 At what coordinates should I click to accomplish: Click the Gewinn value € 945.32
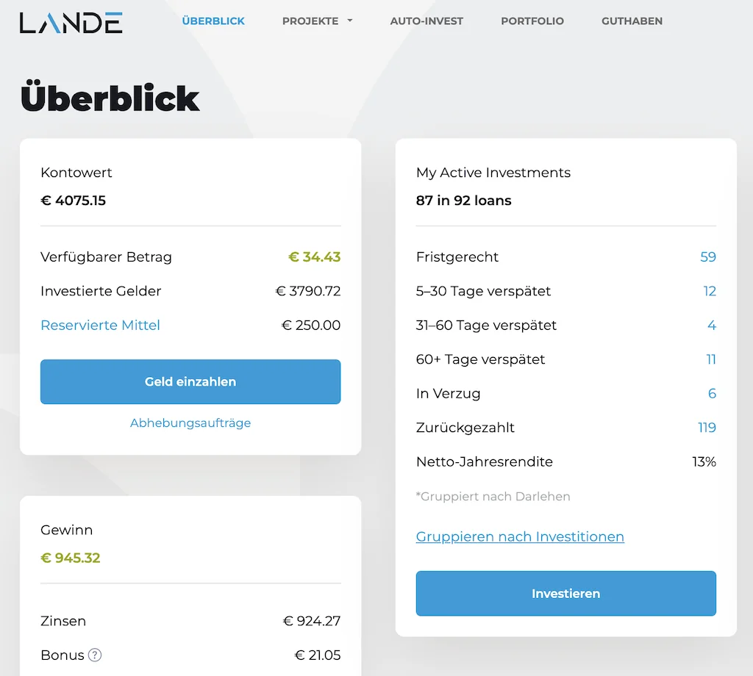point(71,558)
